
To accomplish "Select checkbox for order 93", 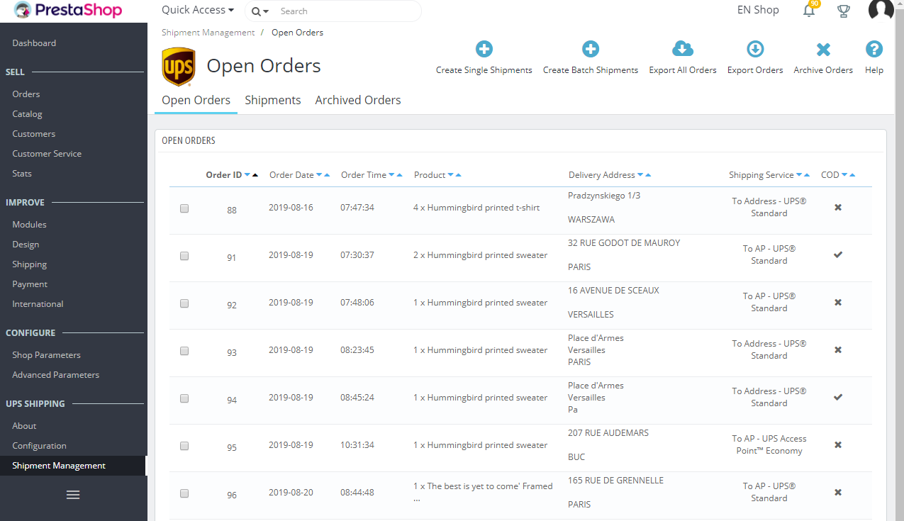I will [x=184, y=351].
